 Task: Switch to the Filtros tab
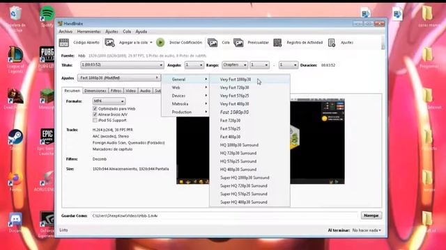tap(116, 91)
